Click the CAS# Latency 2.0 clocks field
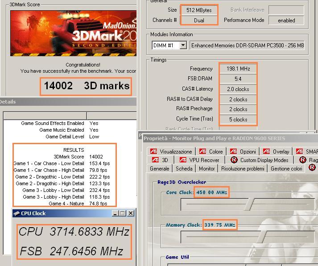 point(238,89)
